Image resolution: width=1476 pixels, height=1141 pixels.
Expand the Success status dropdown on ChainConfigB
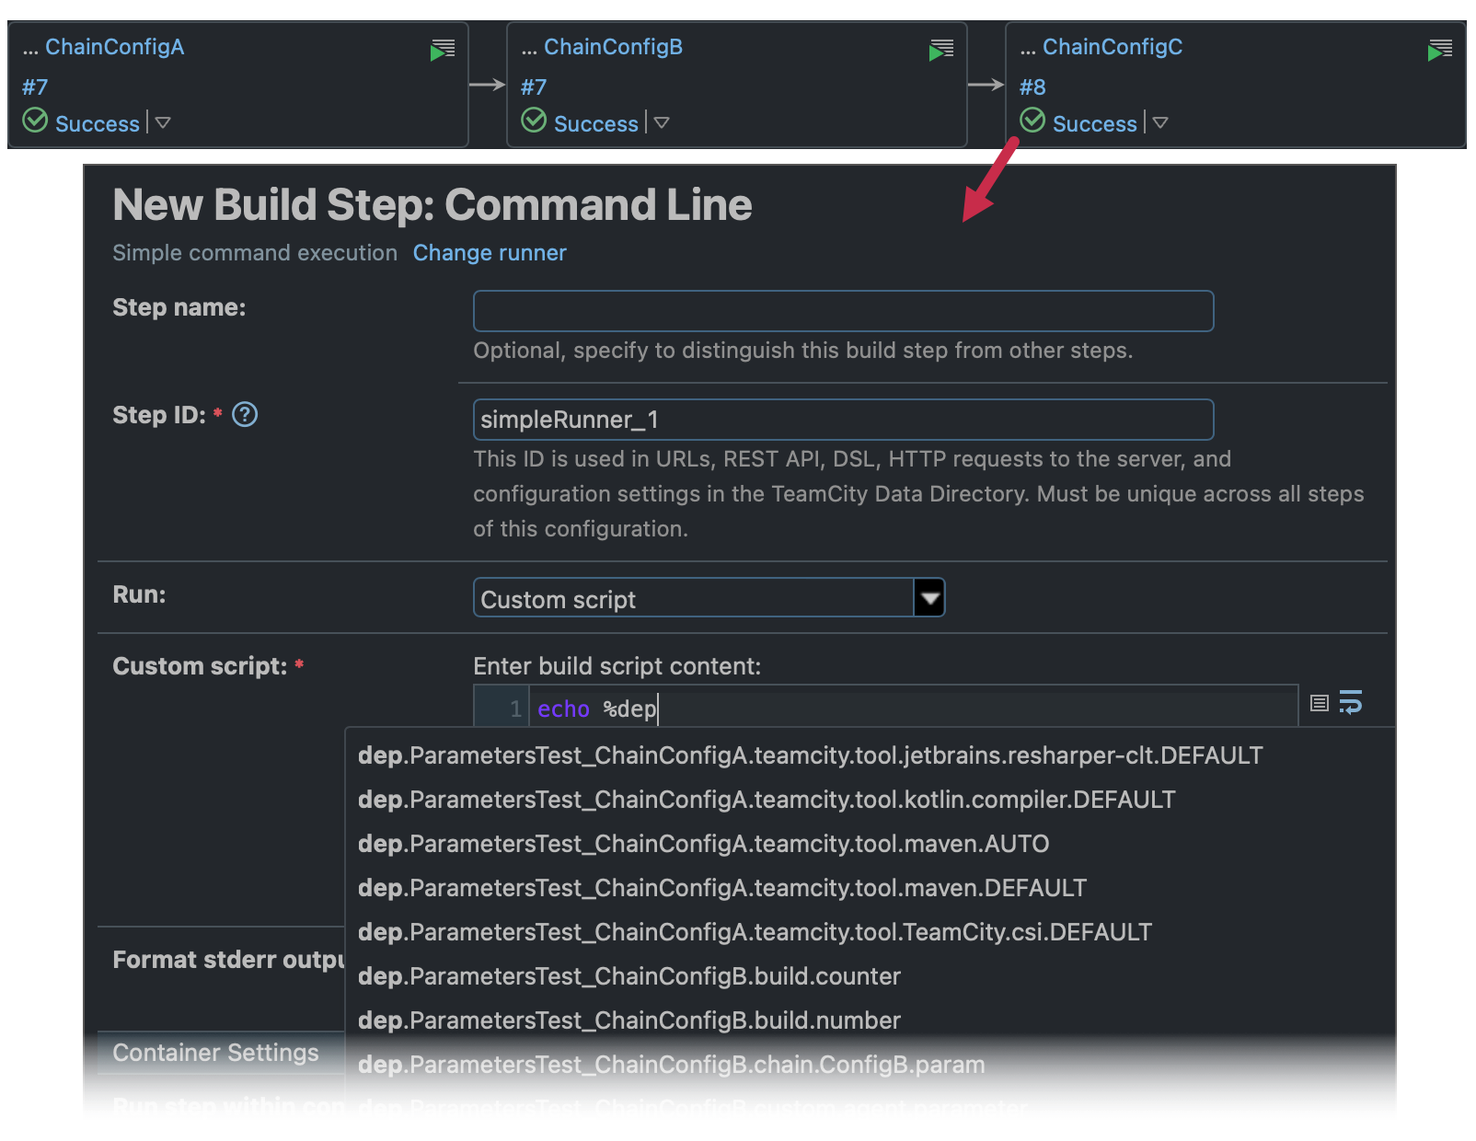click(662, 123)
